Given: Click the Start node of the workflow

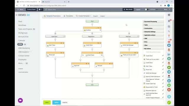Looking at the screenshot, I should (x=92, y=21).
